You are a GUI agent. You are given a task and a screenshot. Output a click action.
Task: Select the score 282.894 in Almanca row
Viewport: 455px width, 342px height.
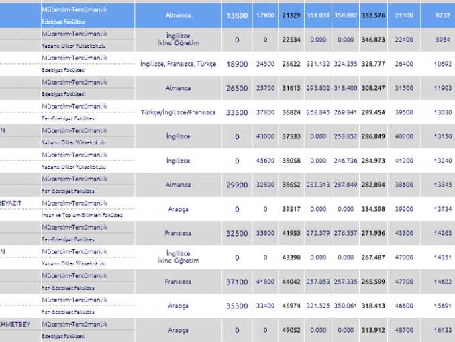[x=374, y=185]
